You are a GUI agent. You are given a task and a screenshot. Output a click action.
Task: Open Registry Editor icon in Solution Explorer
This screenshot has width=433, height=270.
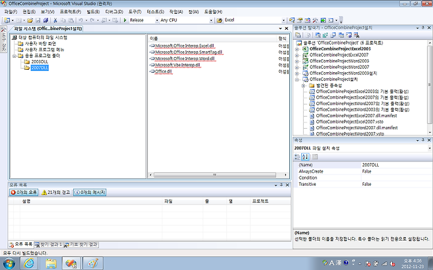(x=325, y=35)
